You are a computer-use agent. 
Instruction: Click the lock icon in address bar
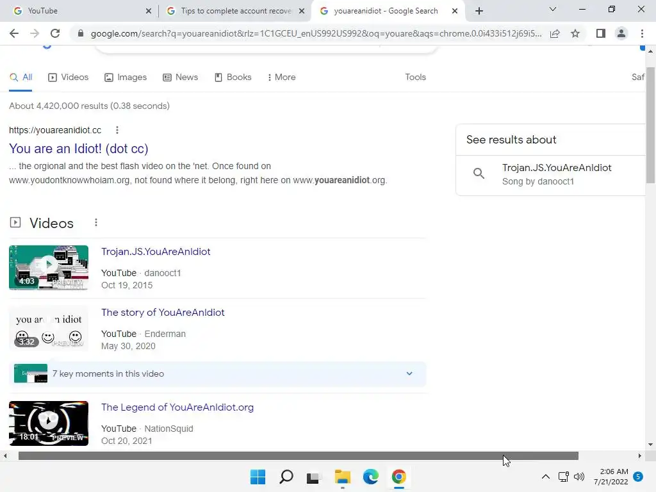(x=81, y=33)
